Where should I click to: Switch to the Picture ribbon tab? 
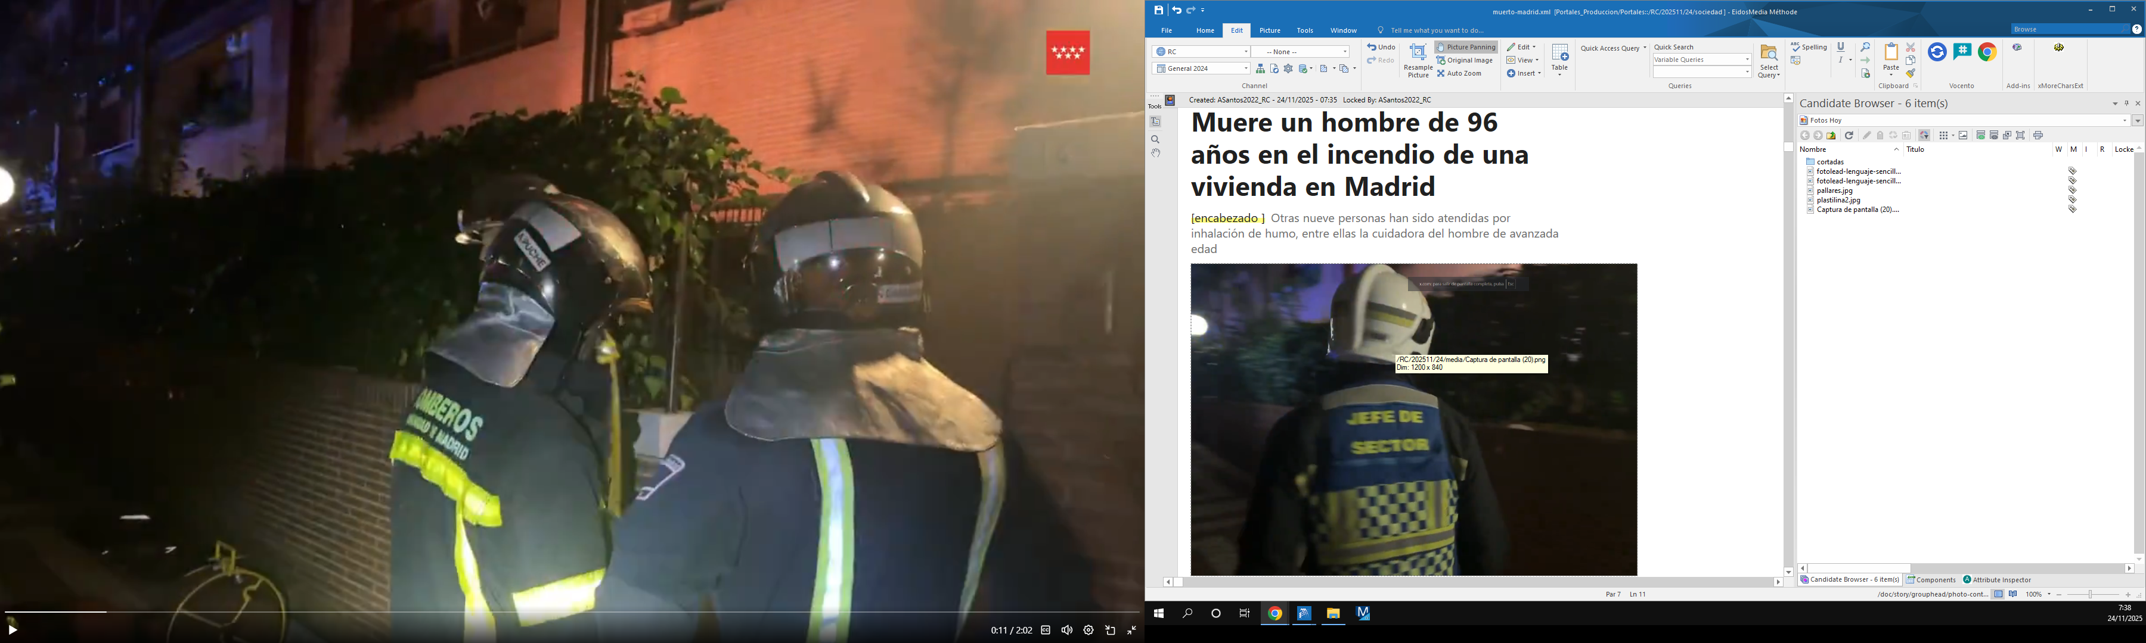pyautogui.click(x=1270, y=30)
